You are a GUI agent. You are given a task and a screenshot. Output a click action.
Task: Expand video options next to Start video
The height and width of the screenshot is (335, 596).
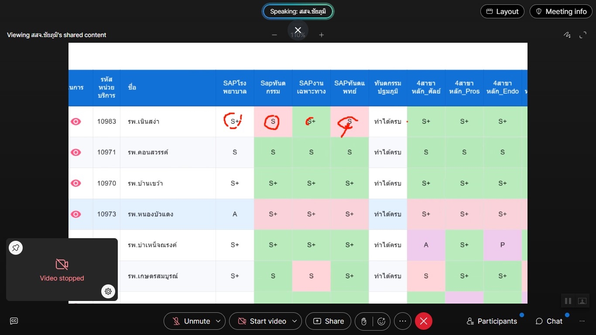tap(295, 321)
